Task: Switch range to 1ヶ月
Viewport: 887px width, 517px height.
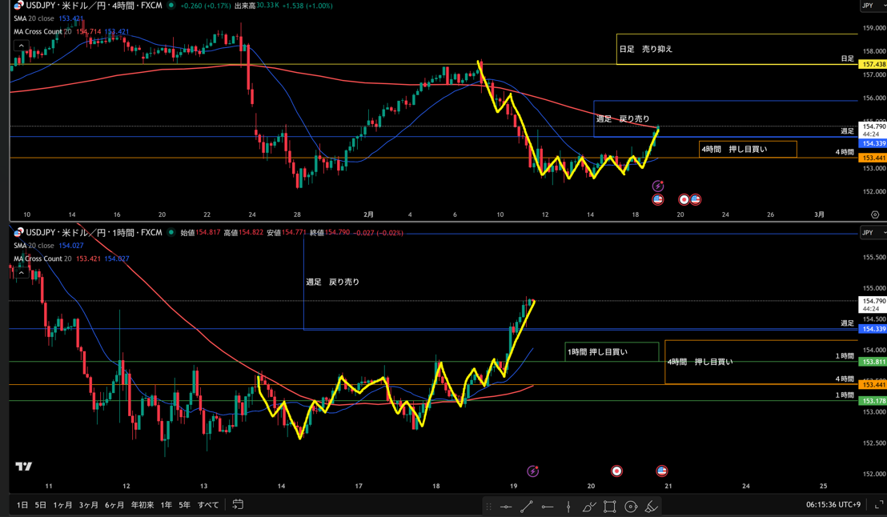Action: click(62, 505)
